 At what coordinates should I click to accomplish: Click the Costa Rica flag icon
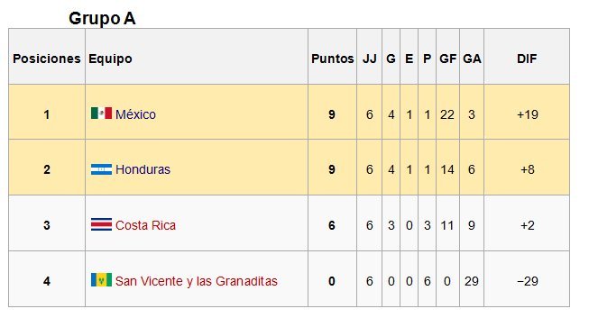click(x=101, y=224)
